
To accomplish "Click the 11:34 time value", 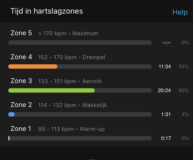I will point(165,67).
